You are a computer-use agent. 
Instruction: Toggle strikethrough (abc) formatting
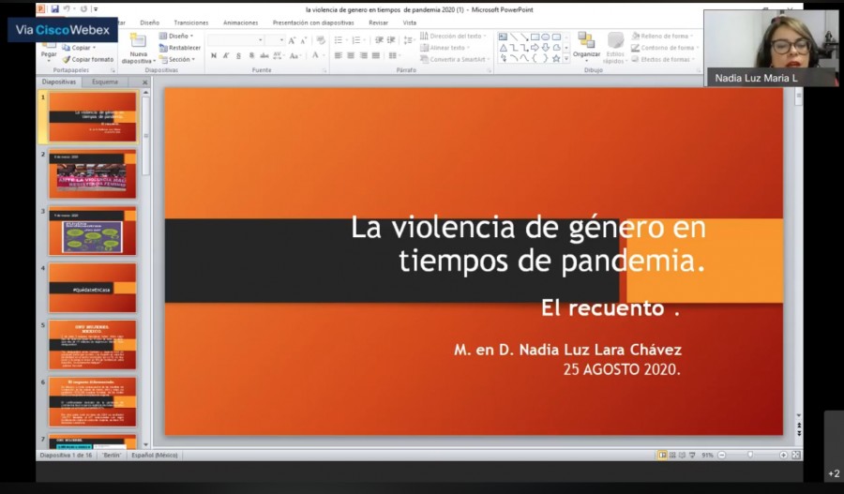pyautogui.click(x=264, y=55)
